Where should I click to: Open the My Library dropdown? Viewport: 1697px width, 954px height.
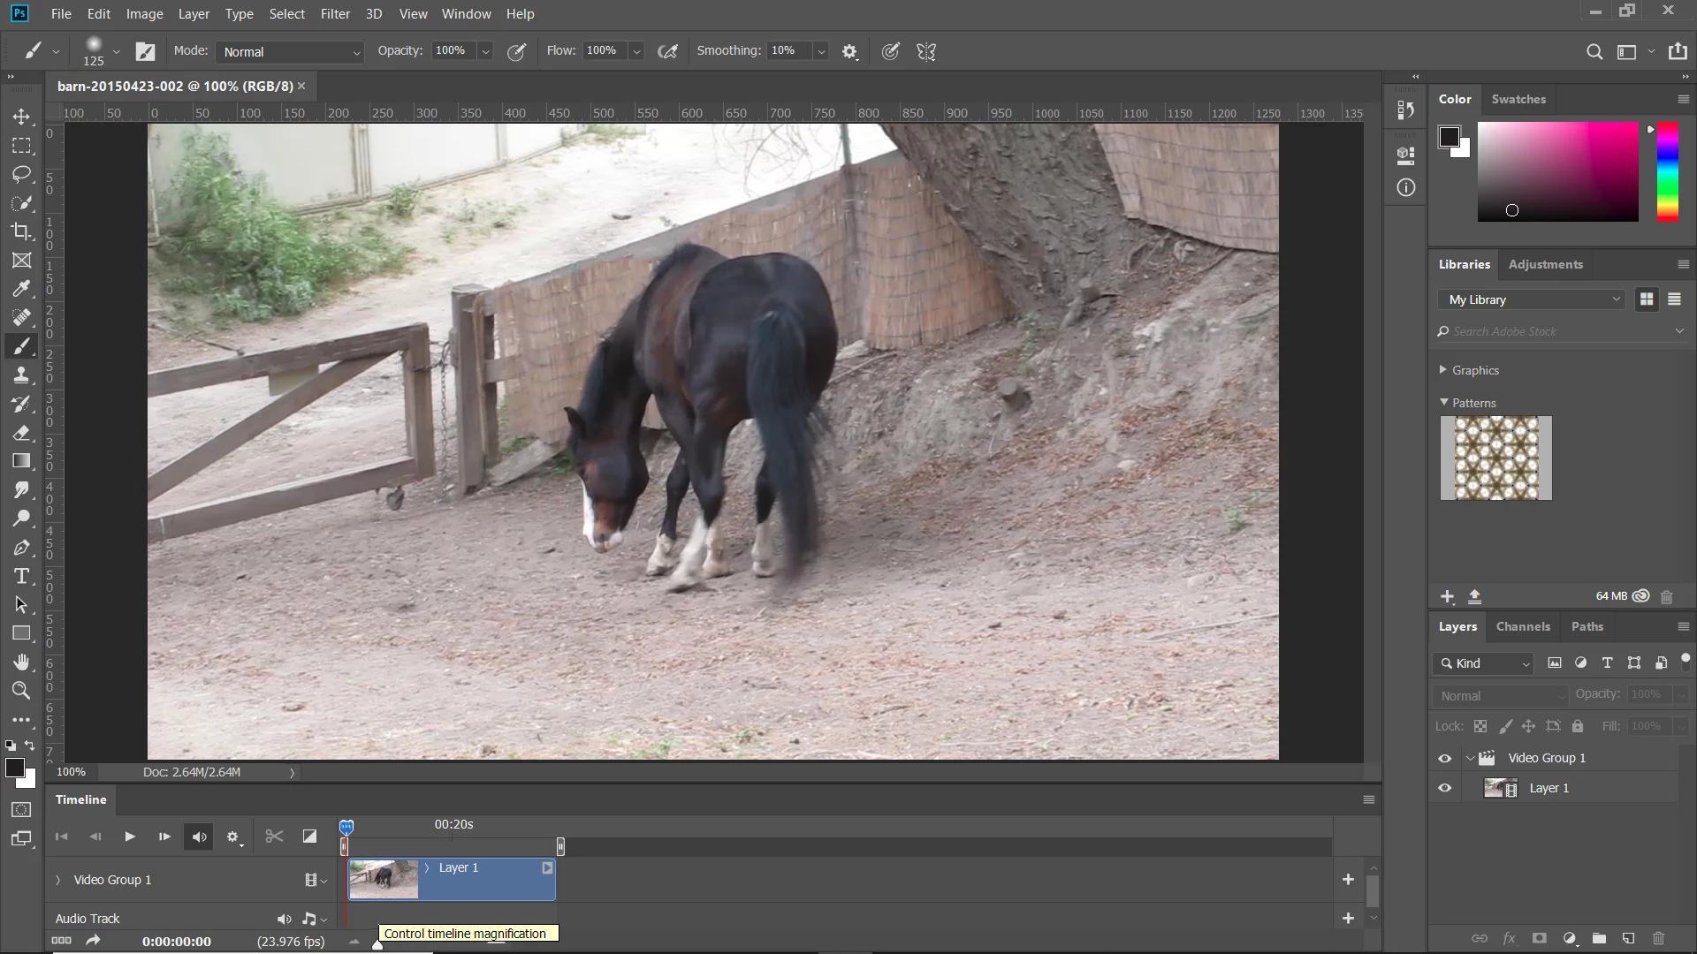point(1534,300)
